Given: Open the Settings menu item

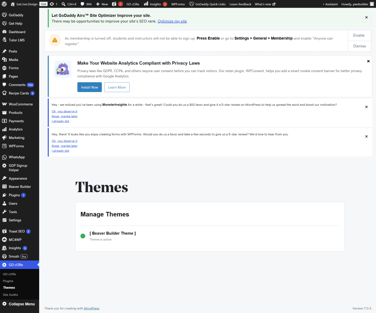Looking at the screenshot, I should coord(19,220).
